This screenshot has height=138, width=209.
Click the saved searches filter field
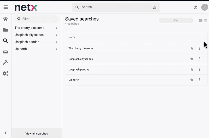[176, 20]
